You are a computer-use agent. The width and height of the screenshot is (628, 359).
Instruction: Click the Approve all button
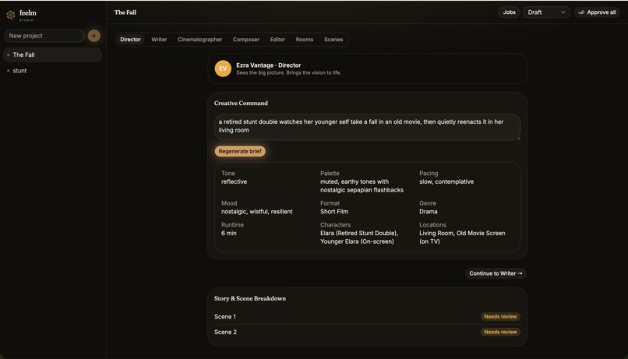coord(597,12)
